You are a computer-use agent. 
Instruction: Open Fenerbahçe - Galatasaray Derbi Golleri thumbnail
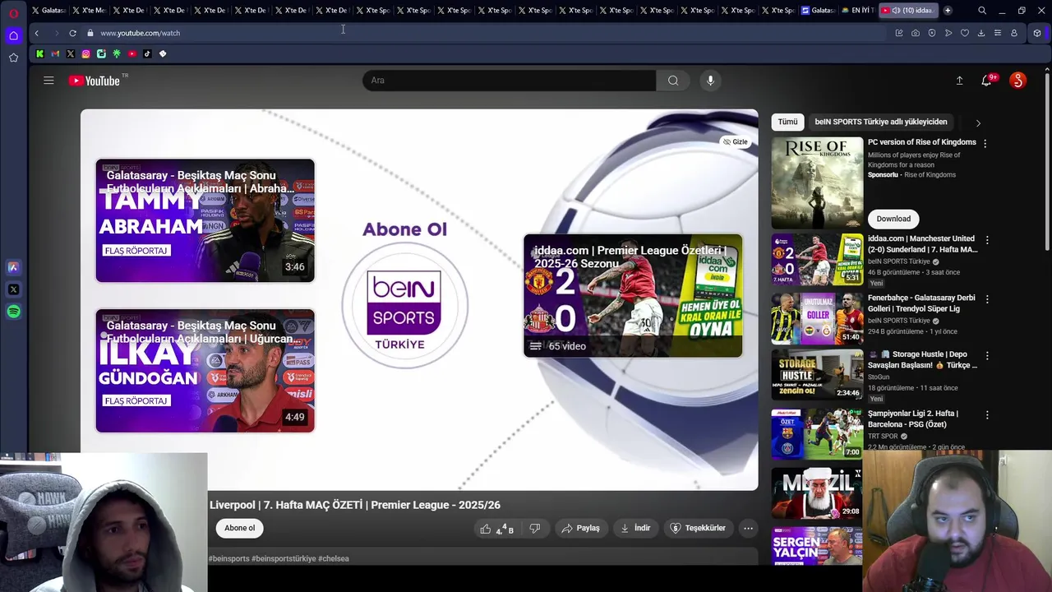click(x=817, y=318)
